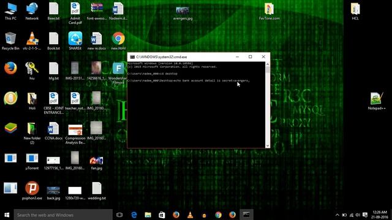Select the New folder (2) icon
The image size is (392, 220).
click(32, 133)
